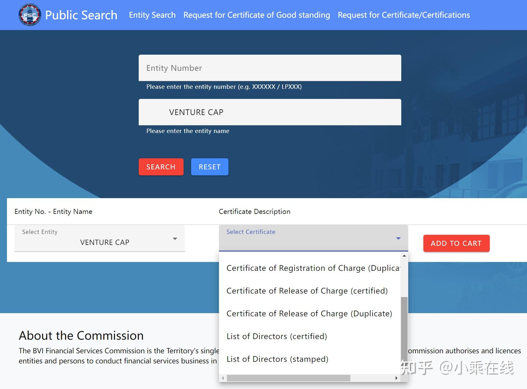Screen dimensions: 527x389
Task: Choose Certificate of Release of Charge (Duplicate)
Action: [x=310, y=313]
